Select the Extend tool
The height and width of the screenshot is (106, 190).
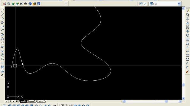(x=187, y=52)
